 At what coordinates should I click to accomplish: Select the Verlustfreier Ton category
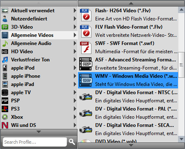click(39, 60)
